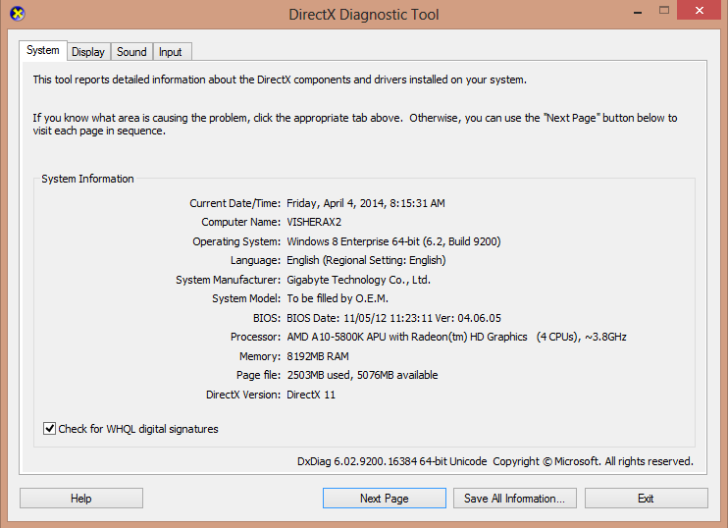Image resolution: width=728 pixels, height=528 pixels.
Task: Click the 'Processor:' field label
Action: pyautogui.click(x=255, y=337)
